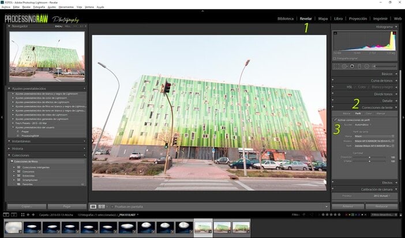Select the first filmstrip thumbnail
The height and width of the screenshot is (238, 405).
13,227
